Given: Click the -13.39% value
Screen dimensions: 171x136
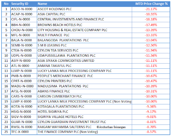Looking at the screenshot, I should tap(151, 30).
